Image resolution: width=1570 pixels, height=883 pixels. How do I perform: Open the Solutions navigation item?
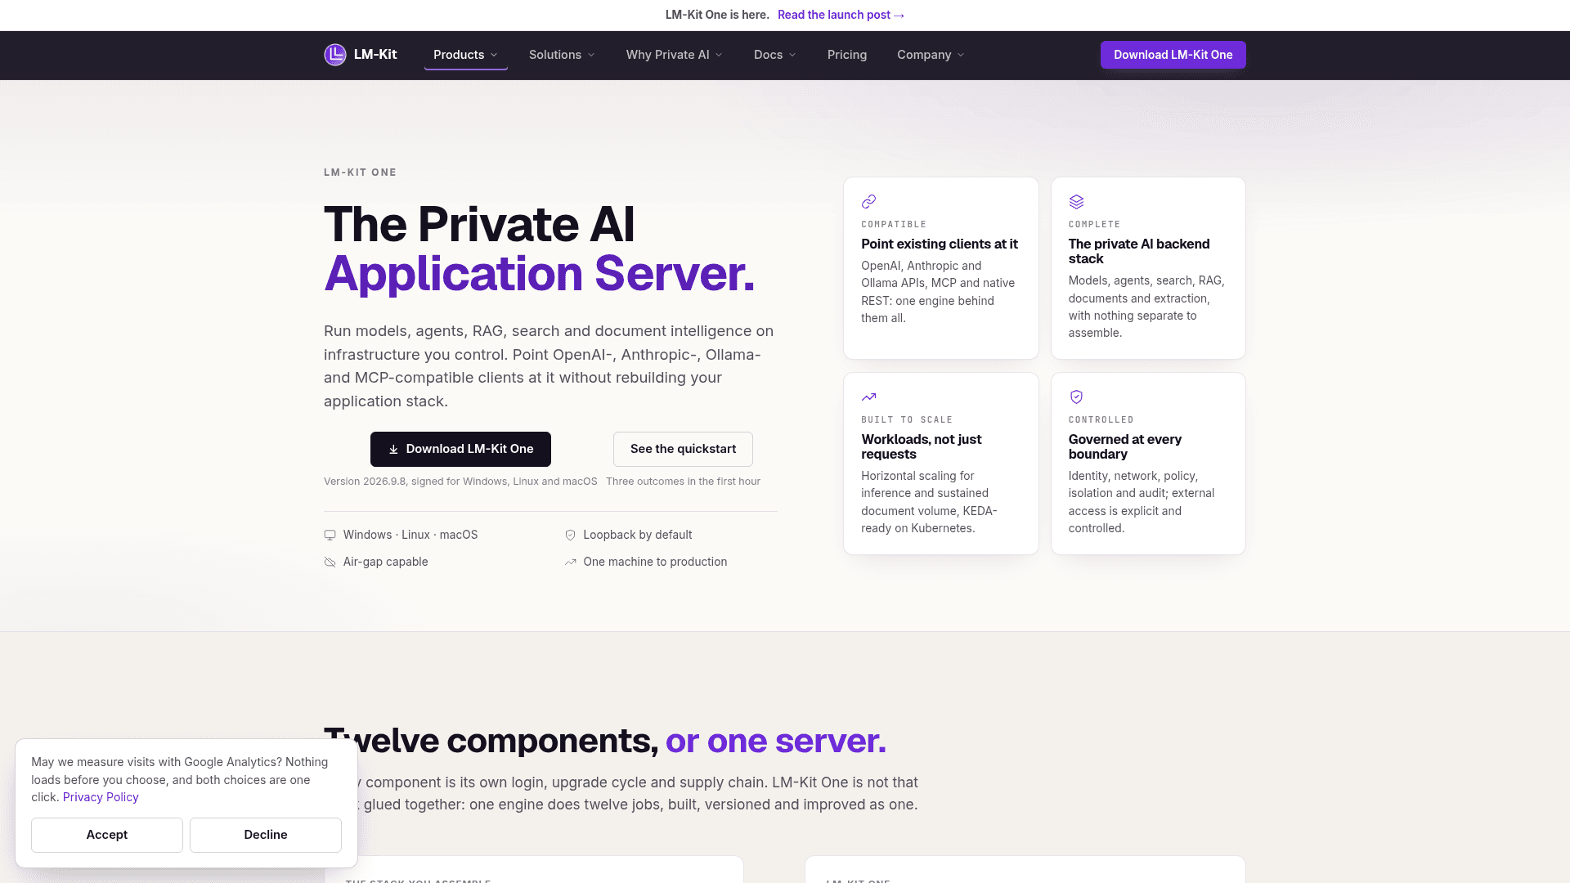pos(562,55)
